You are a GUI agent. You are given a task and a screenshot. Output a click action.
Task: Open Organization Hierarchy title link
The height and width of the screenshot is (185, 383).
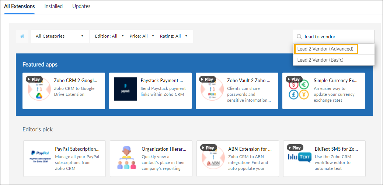[x=164, y=149]
